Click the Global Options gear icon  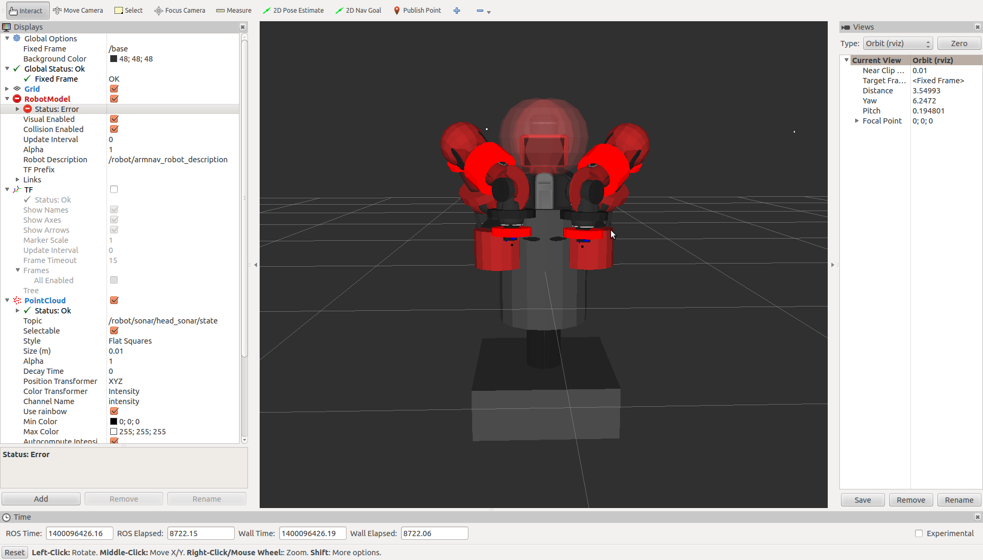[17, 38]
